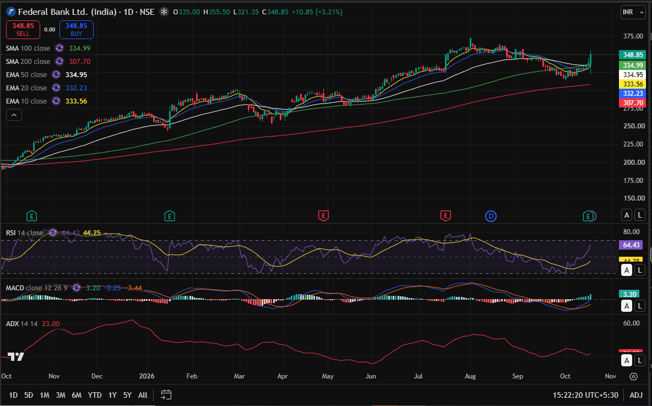The width and height of the screenshot is (652, 406).
Task: Toggle log scale L on ADX pane
Action: (x=639, y=360)
